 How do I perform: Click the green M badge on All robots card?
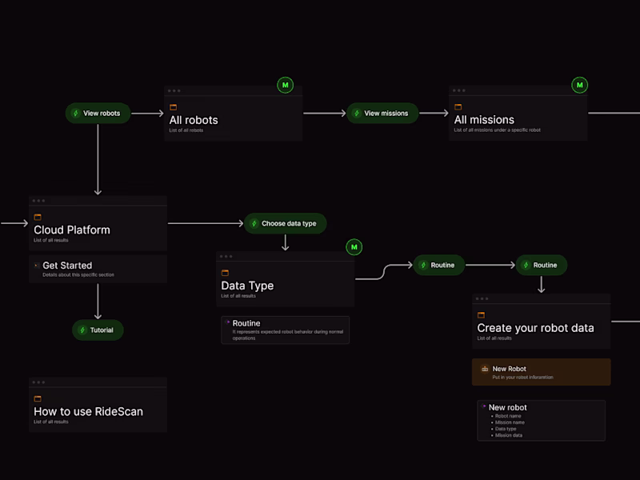coord(286,85)
